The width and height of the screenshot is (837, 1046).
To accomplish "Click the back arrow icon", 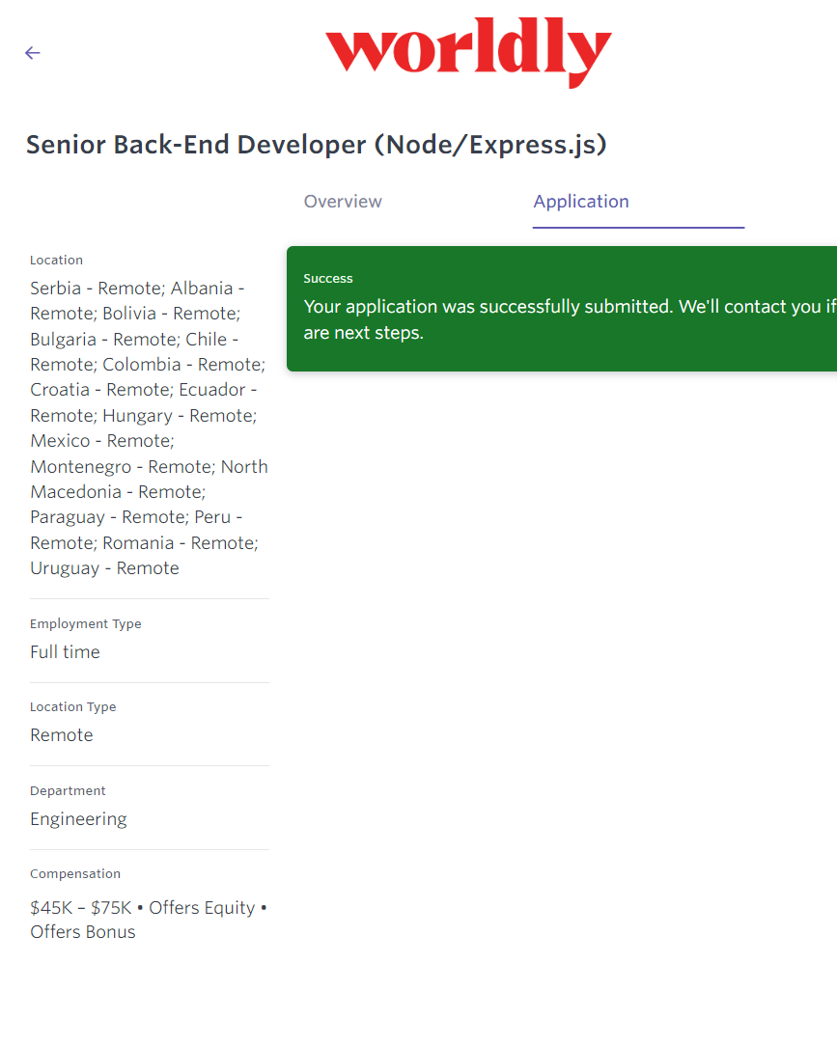I will tap(33, 53).
